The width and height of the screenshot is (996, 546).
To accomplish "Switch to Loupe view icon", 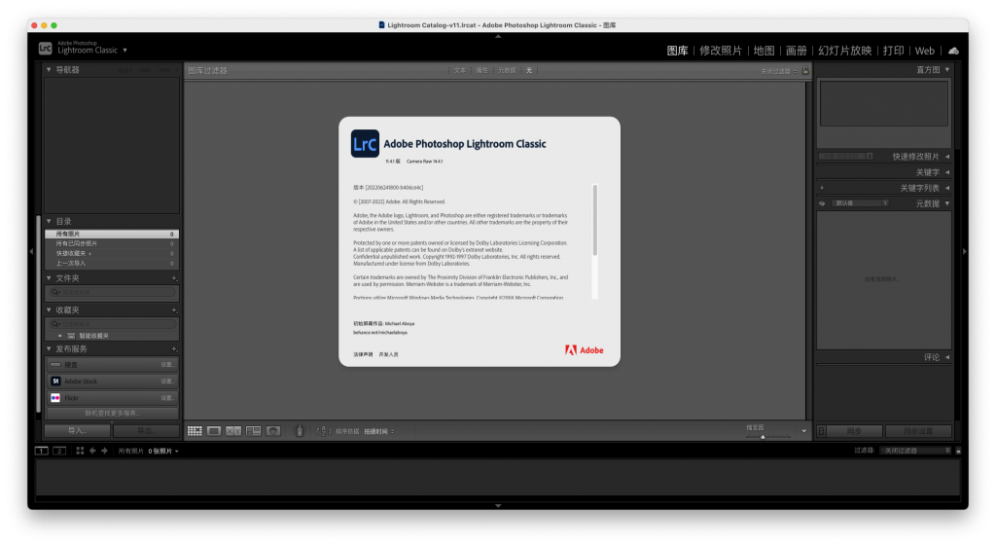I will pyautogui.click(x=214, y=431).
